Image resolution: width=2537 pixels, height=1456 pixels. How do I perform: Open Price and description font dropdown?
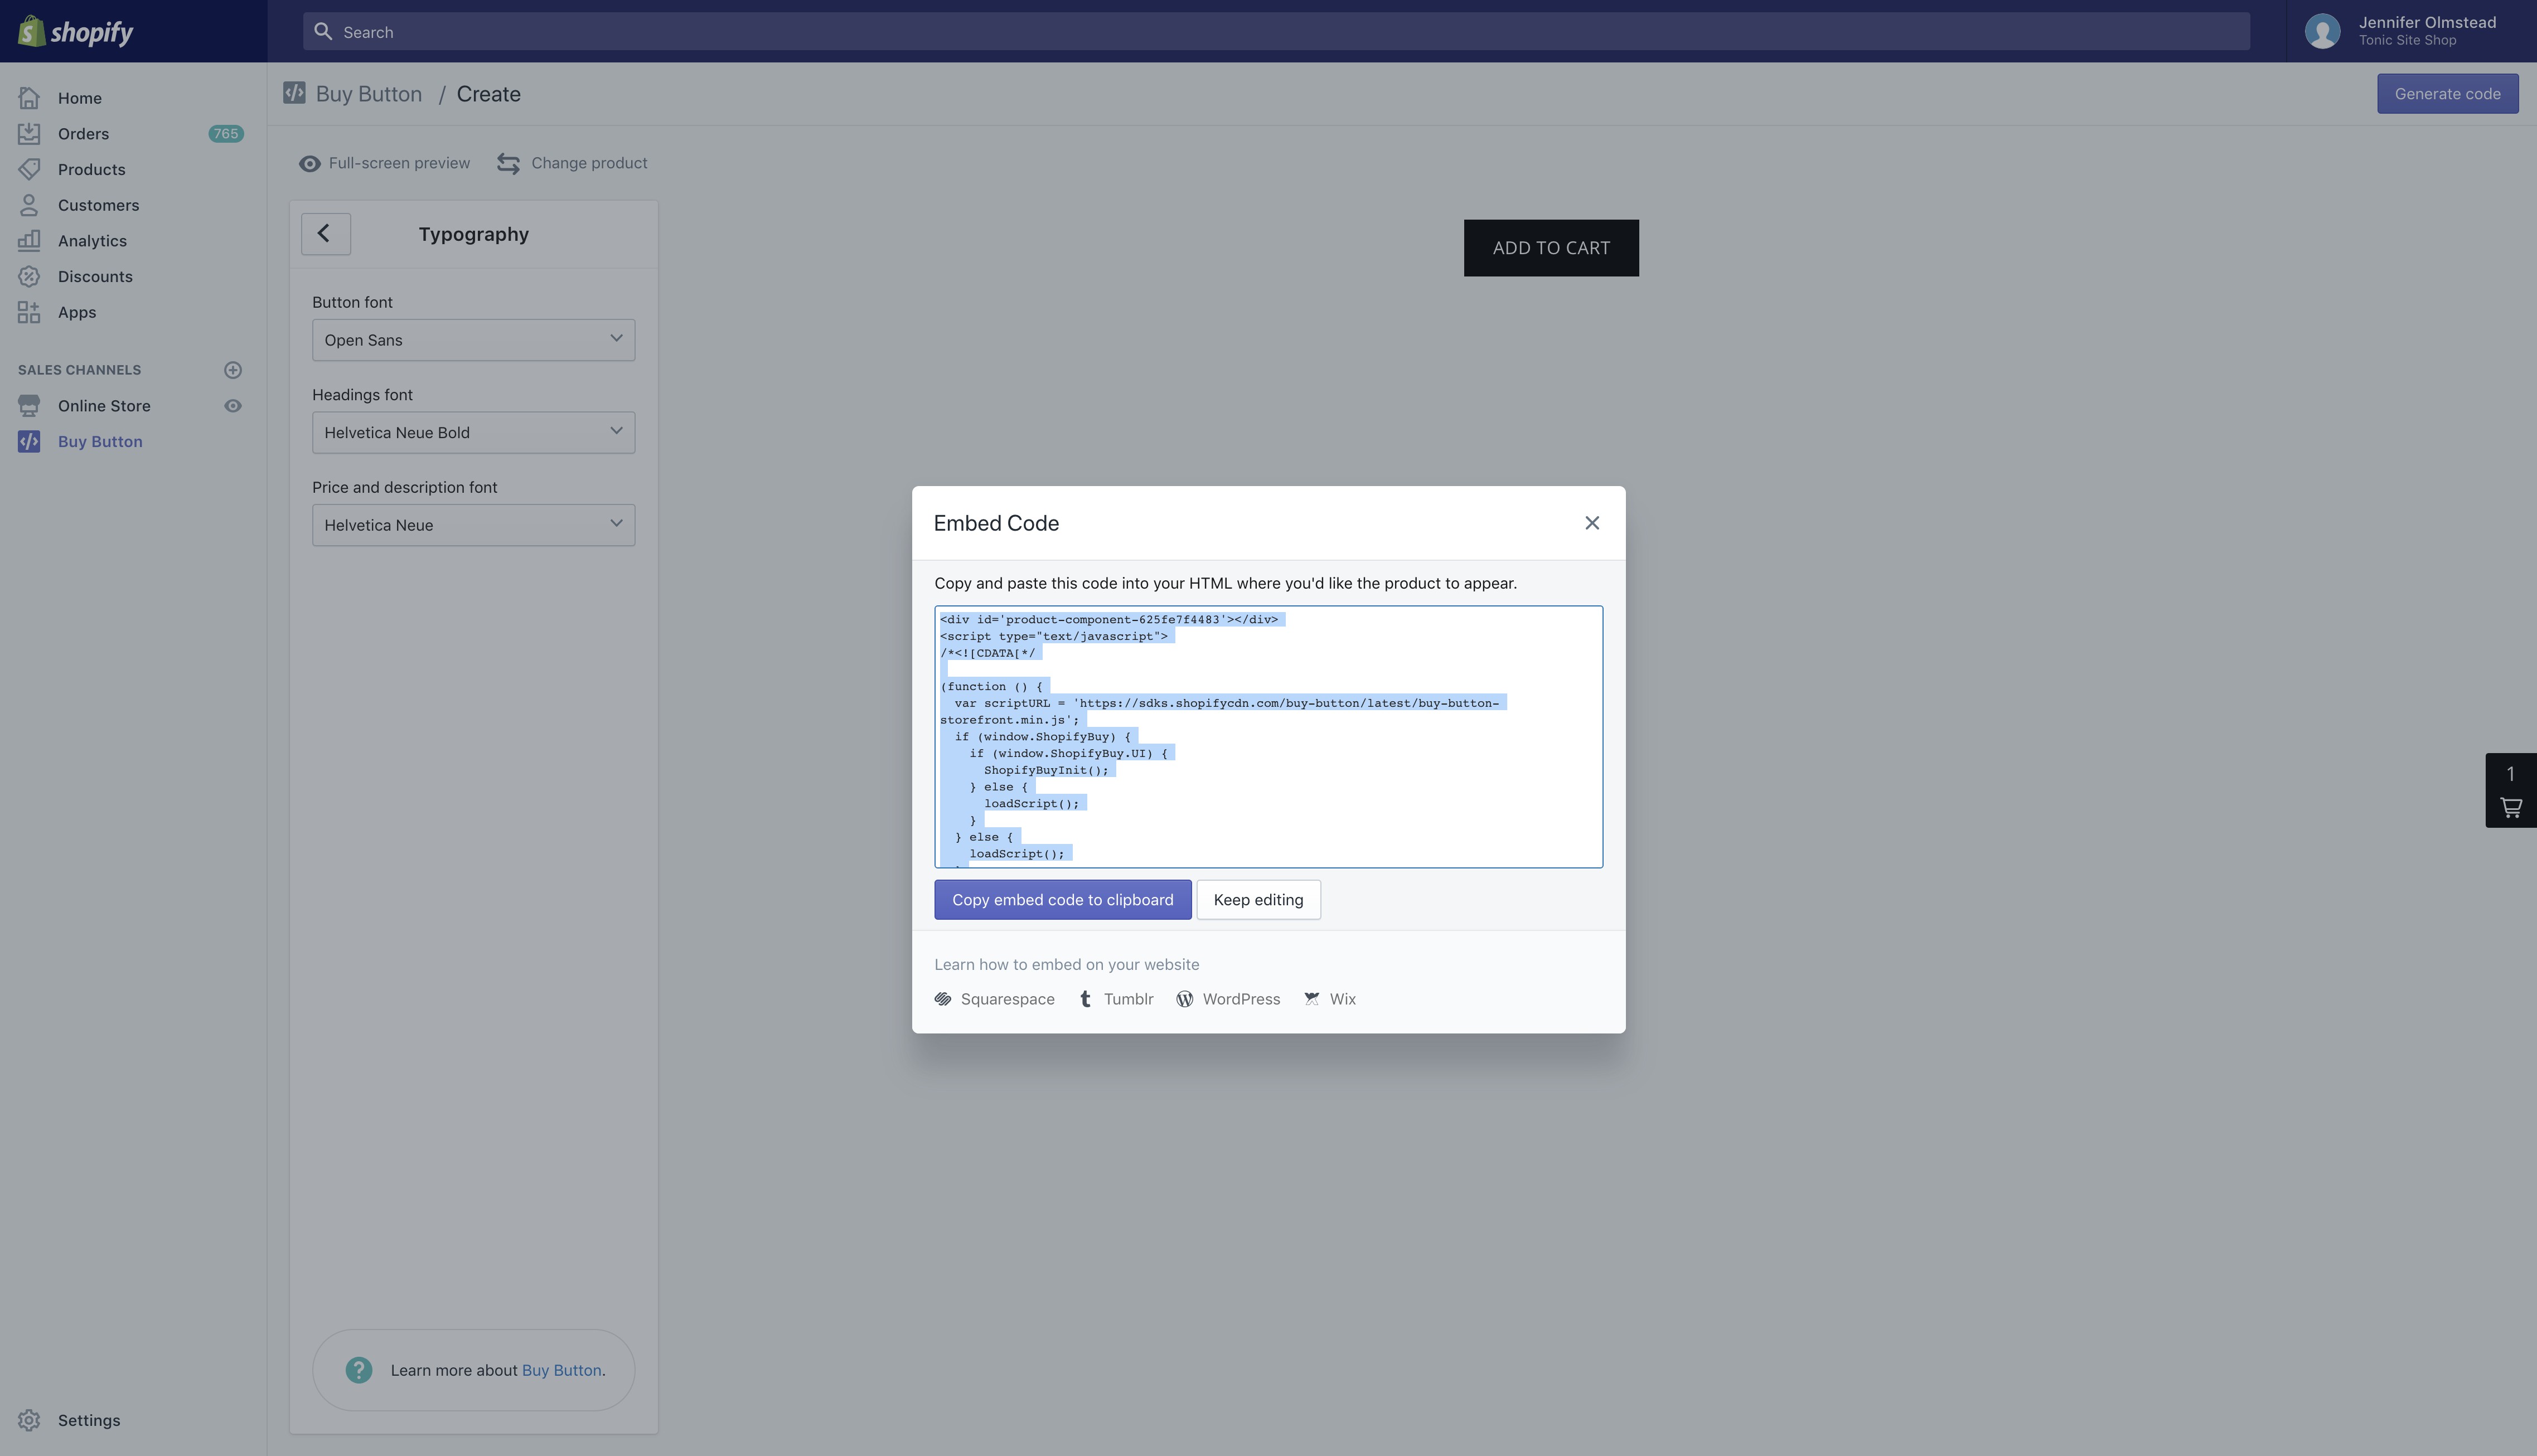[x=473, y=525]
